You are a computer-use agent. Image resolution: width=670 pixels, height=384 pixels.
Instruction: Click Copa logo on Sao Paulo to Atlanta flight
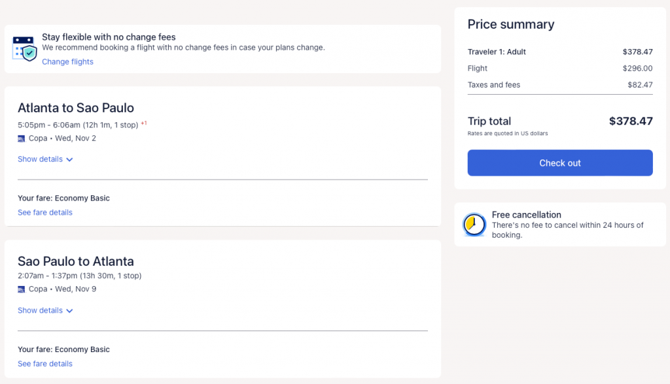pyautogui.click(x=22, y=289)
